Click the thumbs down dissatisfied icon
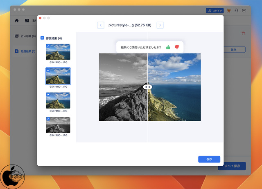This screenshot has height=189, width=262. click(177, 47)
